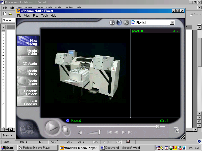
Task: Skip to the previous track
Action: (110, 132)
